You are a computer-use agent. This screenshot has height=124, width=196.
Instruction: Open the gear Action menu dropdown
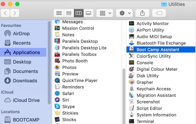[x=124, y=13]
